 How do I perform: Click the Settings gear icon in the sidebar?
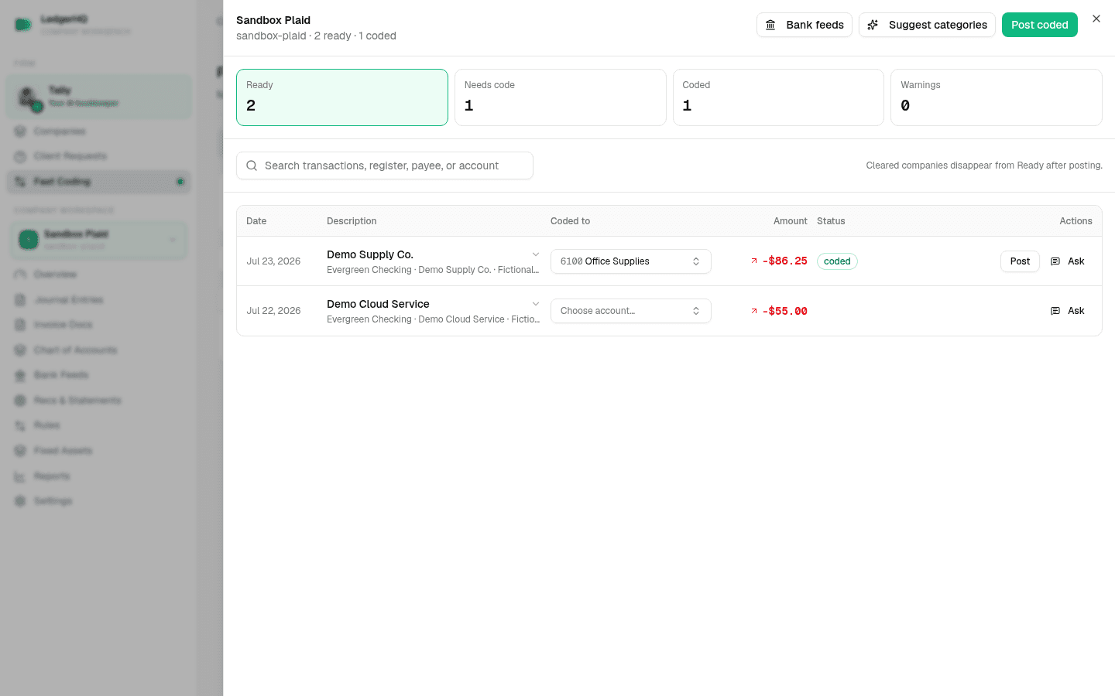[x=21, y=501]
